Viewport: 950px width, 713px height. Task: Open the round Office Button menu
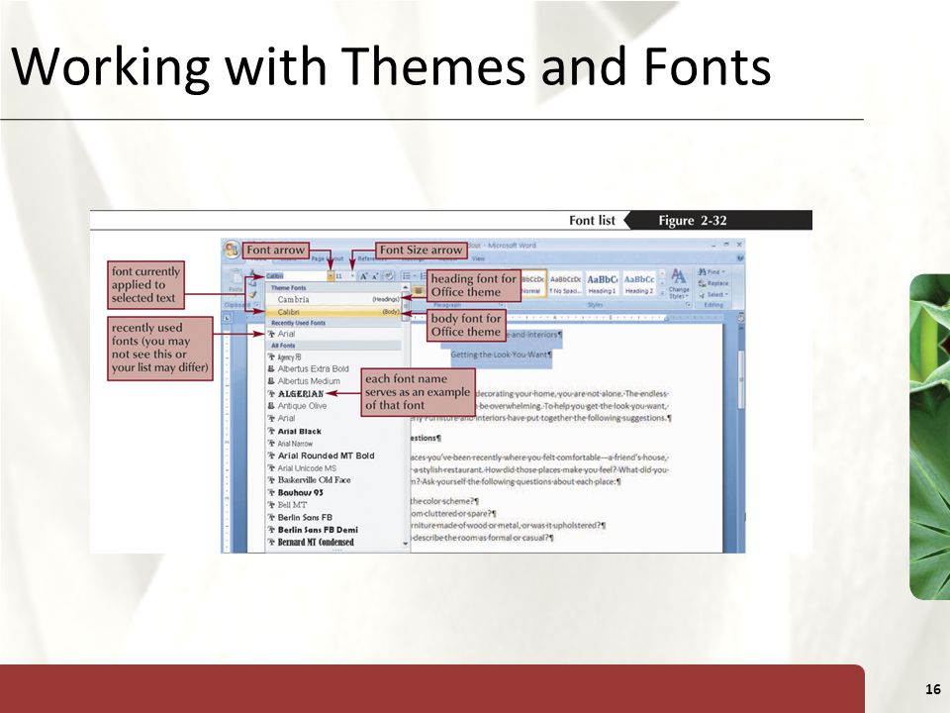(231, 250)
